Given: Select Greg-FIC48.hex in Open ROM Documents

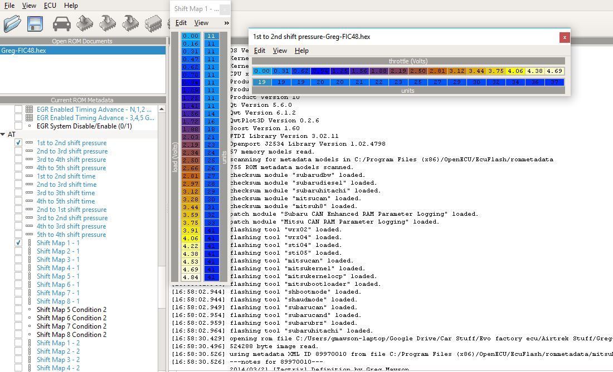Looking at the screenshot, I should pyautogui.click(x=23, y=51).
